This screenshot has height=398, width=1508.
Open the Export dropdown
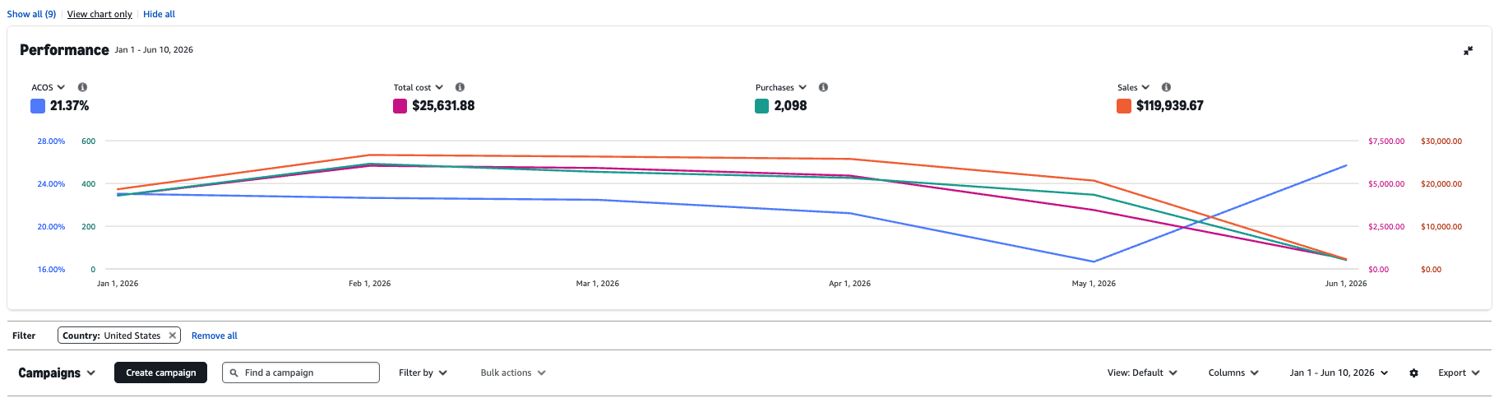1459,373
